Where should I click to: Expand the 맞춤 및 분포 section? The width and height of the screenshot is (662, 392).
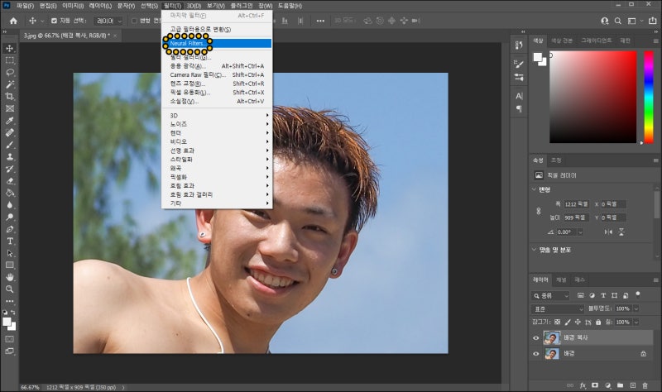pos(534,250)
